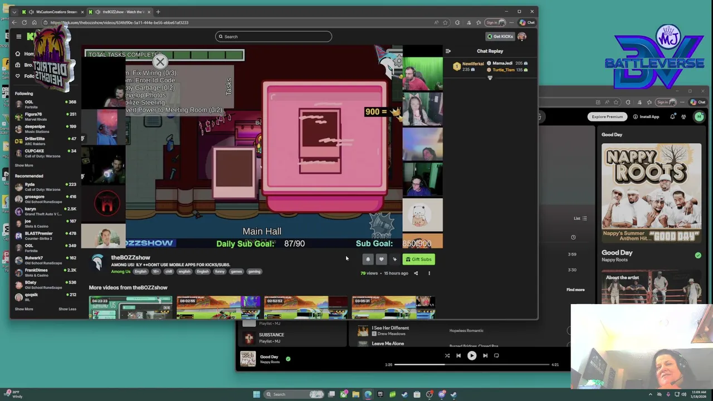Open CUPC4KE channel in sidebar
This screenshot has width=713, height=401.
[x=46, y=153]
